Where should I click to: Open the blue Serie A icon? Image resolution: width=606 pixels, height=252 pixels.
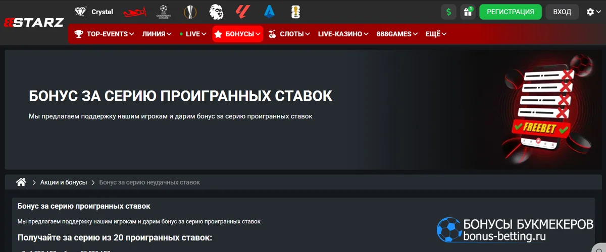pyautogui.click(x=269, y=11)
